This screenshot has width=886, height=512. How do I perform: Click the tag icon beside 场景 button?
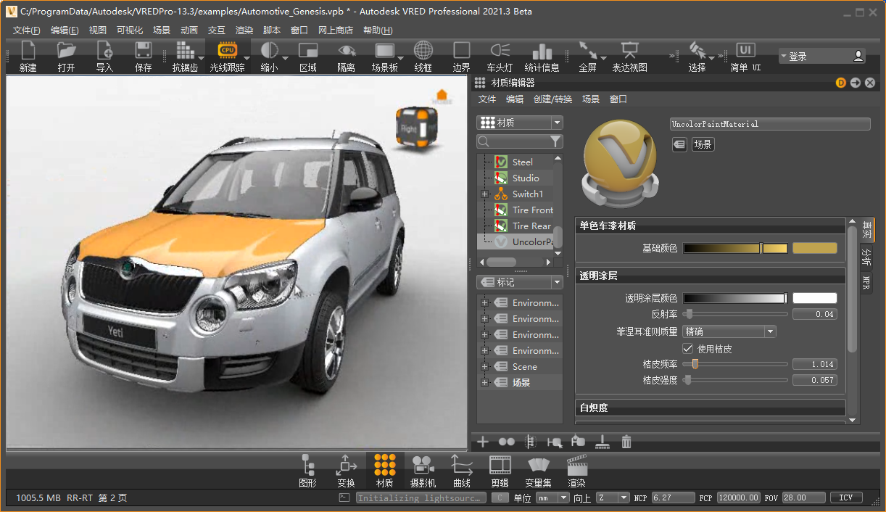click(x=679, y=144)
